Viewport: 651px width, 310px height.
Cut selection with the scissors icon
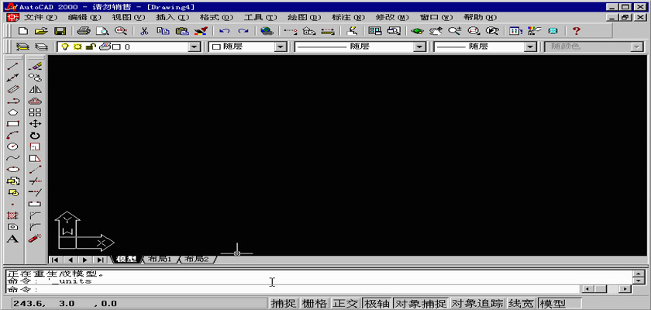(144, 31)
